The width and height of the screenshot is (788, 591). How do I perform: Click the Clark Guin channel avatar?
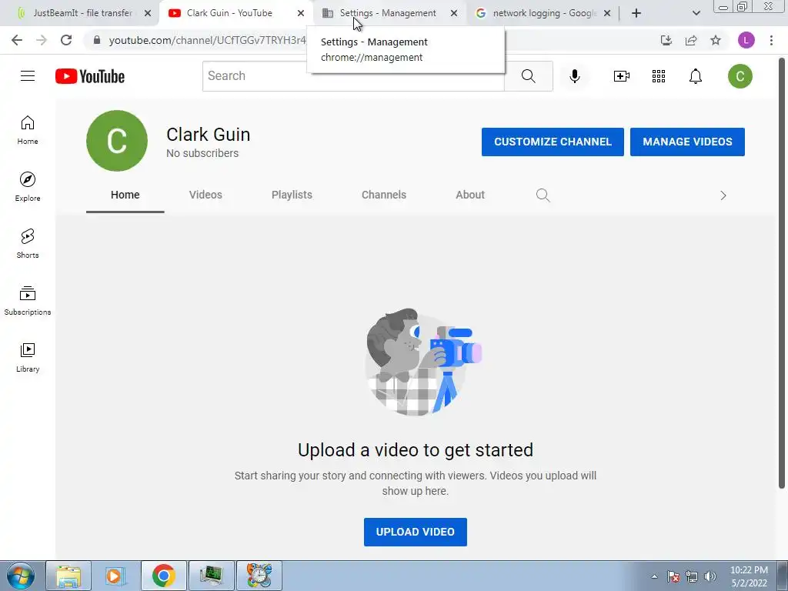click(117, 141)
